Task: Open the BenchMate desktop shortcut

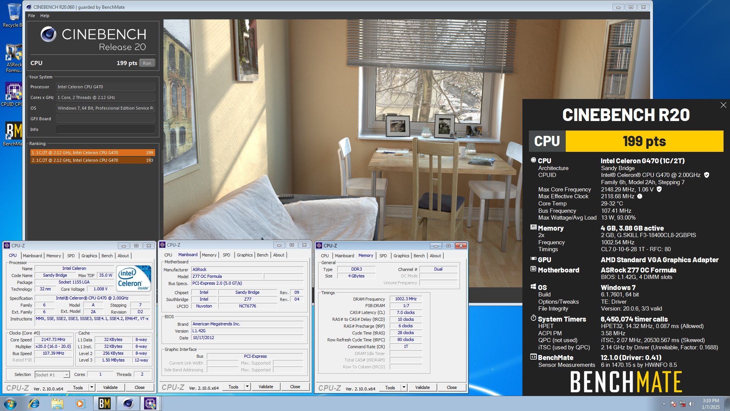Action: click(x=14, y=134)
